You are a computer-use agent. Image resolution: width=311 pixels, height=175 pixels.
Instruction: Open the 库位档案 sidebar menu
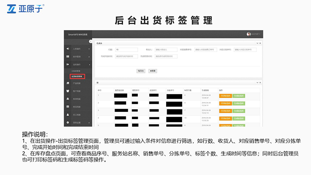click(78, 107)
